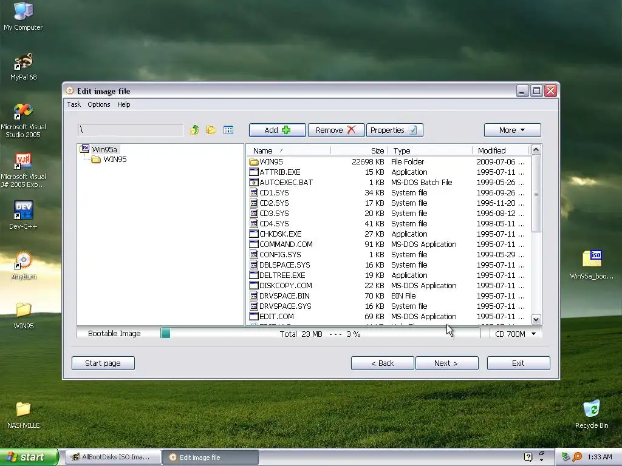This screenshot has width=622, height=466.
Task: Open the More dropdown button
Action: pyautogui.click(x=512, y=130)
